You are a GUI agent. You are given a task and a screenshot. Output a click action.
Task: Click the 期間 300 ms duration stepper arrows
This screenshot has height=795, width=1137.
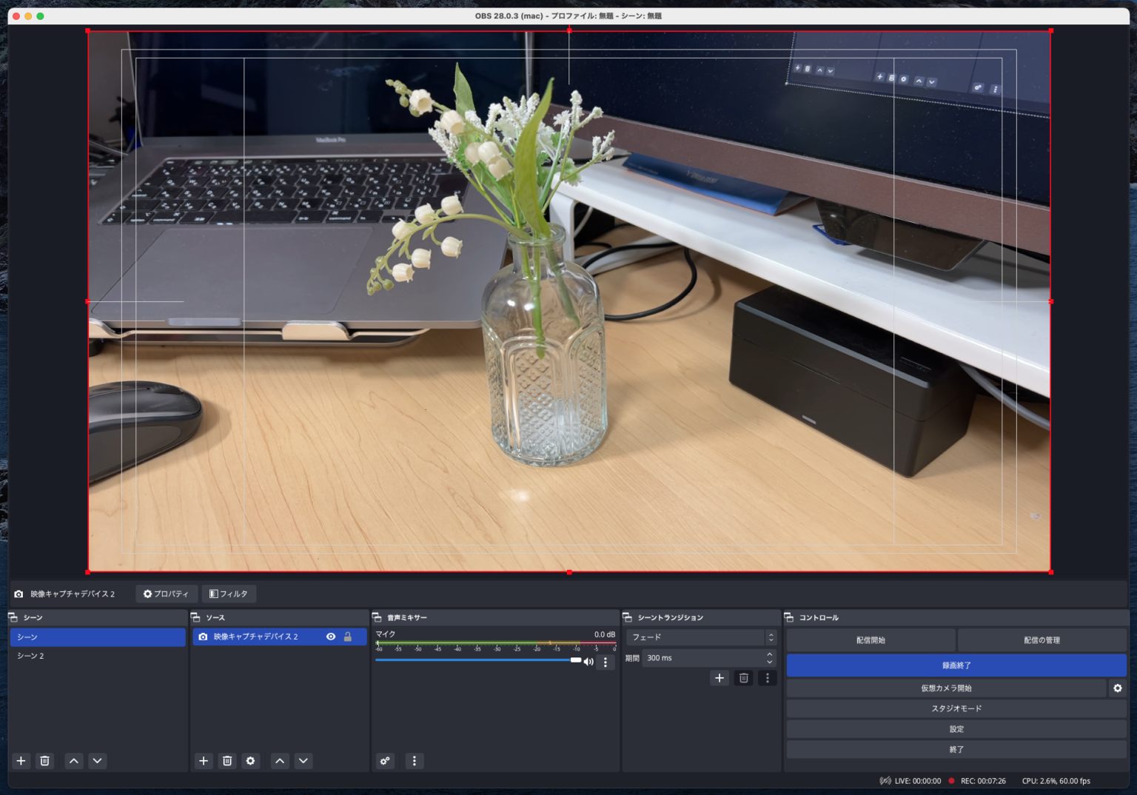coord(770,658)
